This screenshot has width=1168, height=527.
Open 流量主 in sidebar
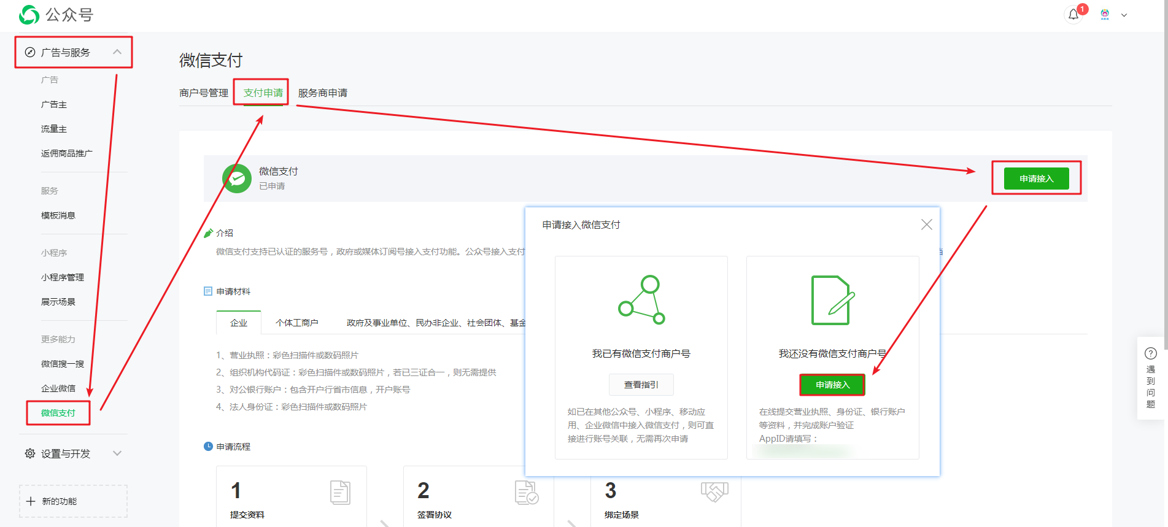coord(54,129)
